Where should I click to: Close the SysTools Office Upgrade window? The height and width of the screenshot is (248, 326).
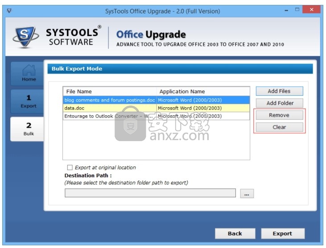tap(311, 9)
